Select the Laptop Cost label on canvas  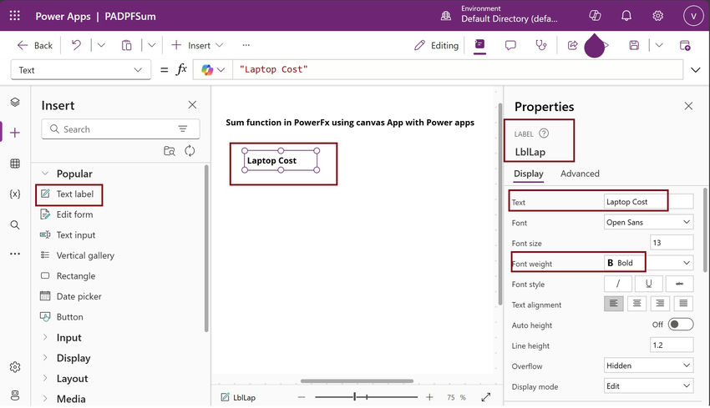(281, 160)
